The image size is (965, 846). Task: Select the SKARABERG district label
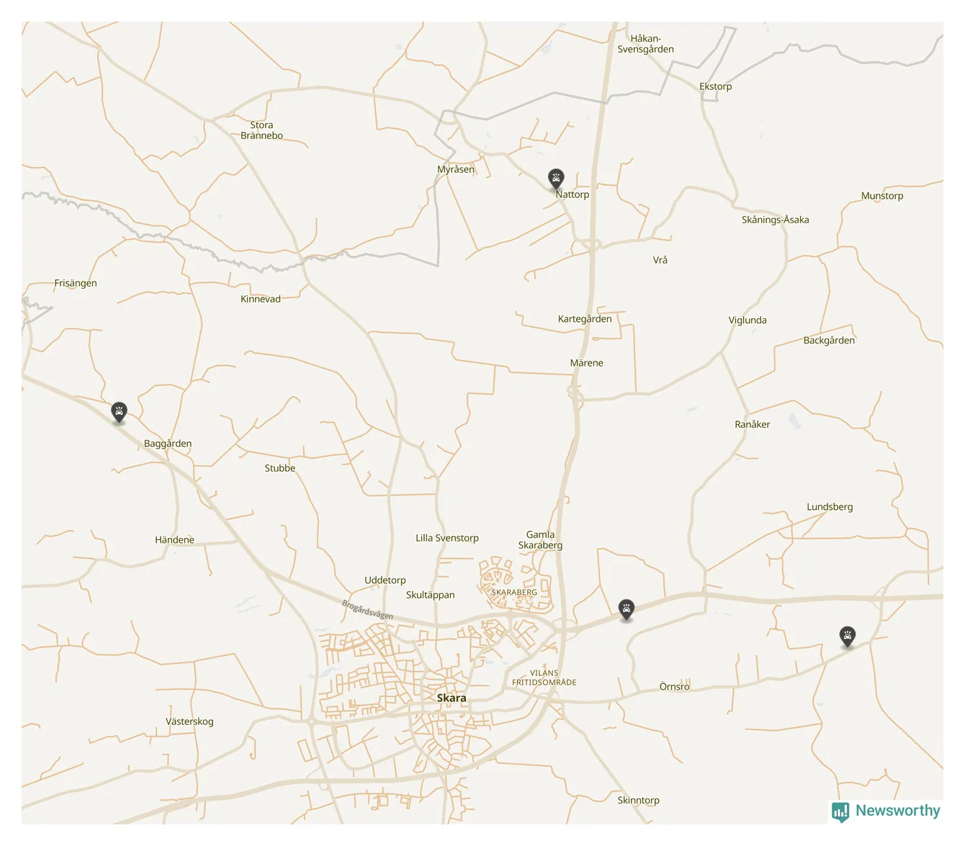(x=514, y=593)
